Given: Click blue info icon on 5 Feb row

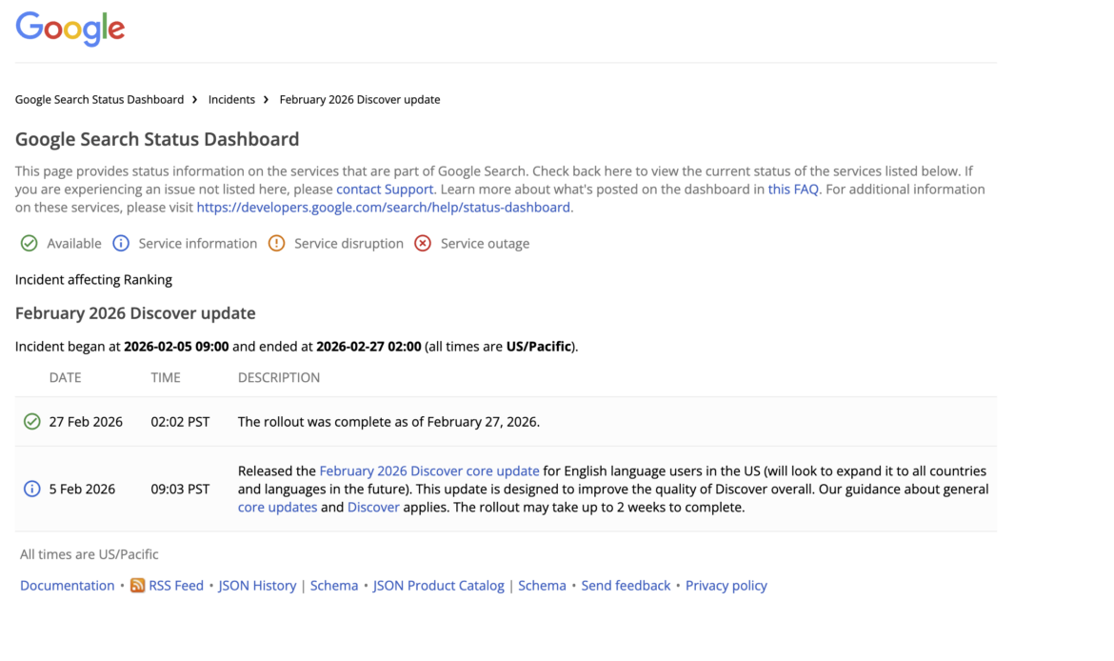Looking at the screenshot, I should (32, 490).
